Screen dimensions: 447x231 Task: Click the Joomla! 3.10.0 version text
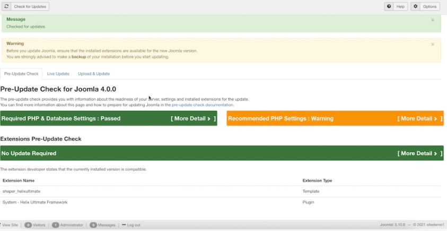point(392,225)
